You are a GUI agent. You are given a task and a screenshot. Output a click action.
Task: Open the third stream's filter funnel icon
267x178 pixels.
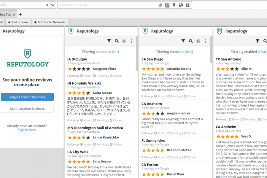click(183, 41)
